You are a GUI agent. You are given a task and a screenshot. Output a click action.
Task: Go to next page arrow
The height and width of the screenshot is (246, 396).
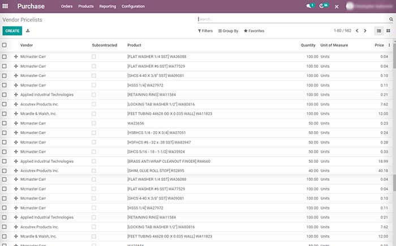coord(365,31)
